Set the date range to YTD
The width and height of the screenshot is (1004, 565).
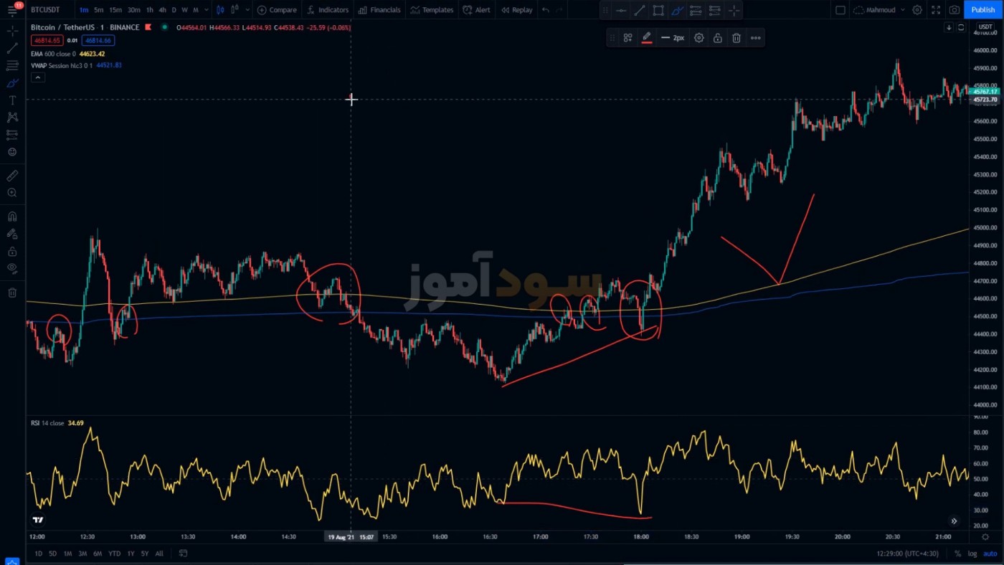point(114,554)
